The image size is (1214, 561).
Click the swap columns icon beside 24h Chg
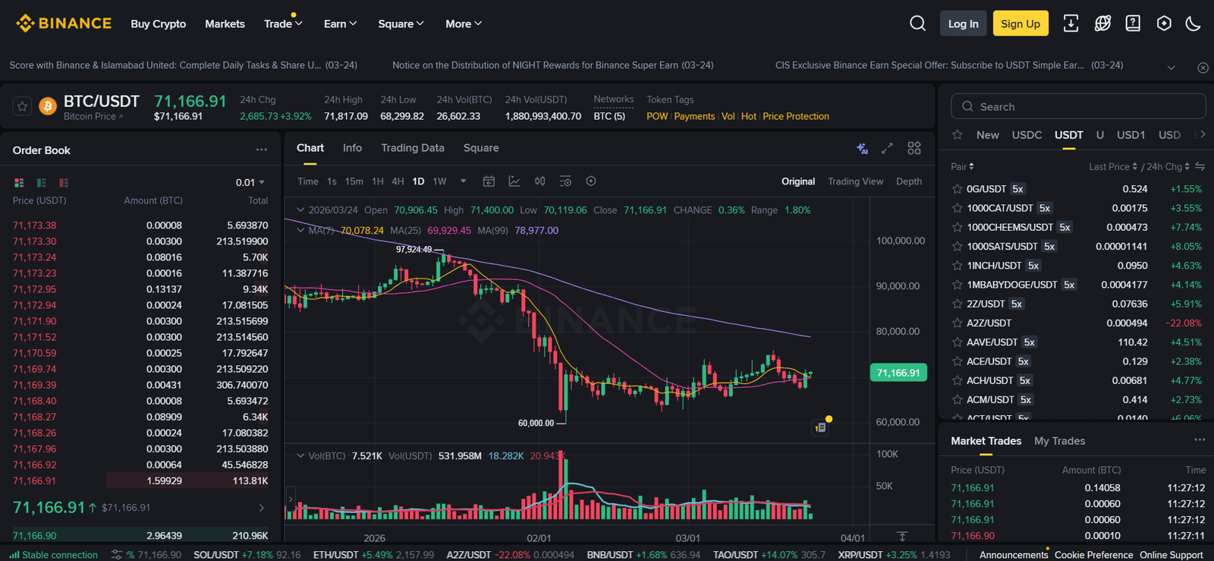(1200, 166)
